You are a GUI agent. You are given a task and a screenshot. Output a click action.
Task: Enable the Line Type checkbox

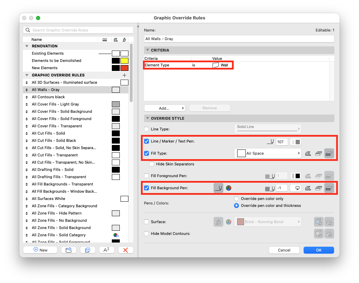pos(146,129)
